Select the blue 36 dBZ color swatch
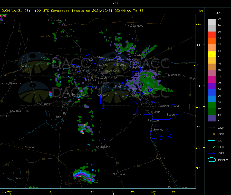This screenshot has width=231, height=195. (211, 92)
